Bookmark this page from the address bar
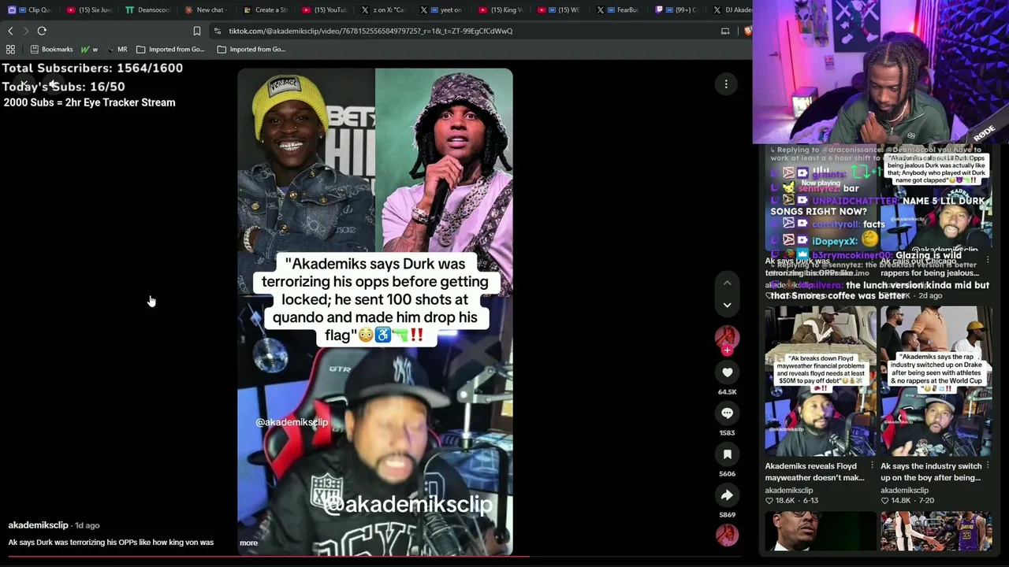The image size is (1009, 567). pos(197,31)
